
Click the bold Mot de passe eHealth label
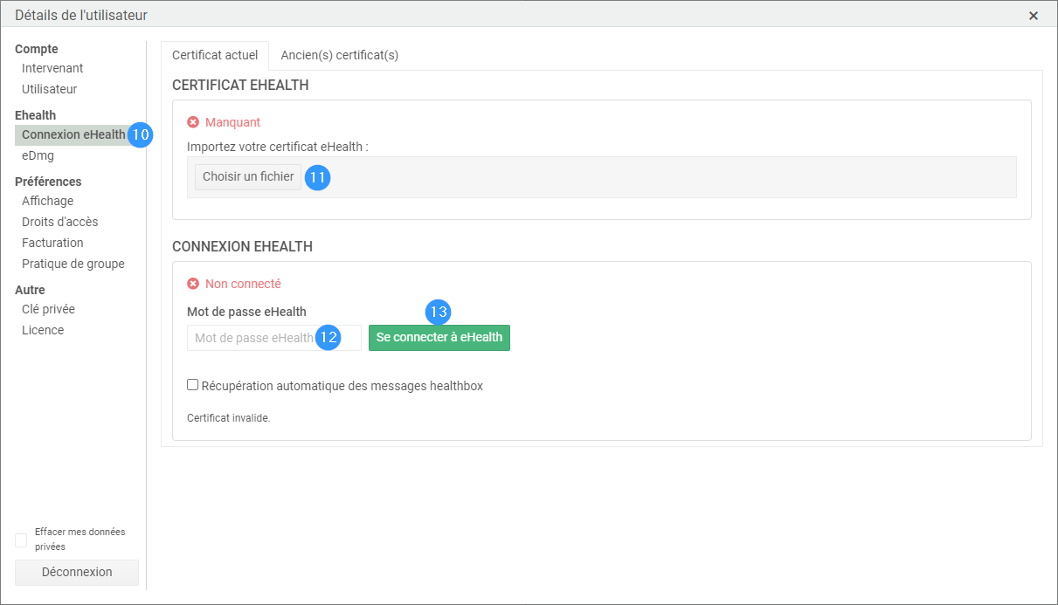(x=246, y=312)
